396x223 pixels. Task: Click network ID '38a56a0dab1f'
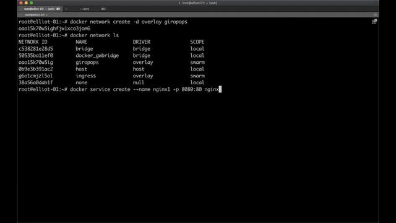[36, 82]
